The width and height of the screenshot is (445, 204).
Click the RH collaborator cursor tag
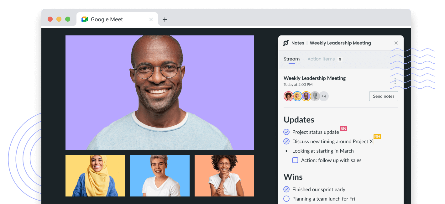point(377,137)
